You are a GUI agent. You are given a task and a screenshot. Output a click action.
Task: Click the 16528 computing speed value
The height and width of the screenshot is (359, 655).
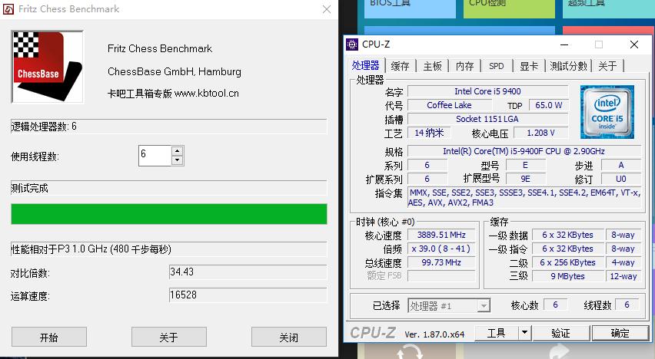pyautogui.click(x=248, y=295)
